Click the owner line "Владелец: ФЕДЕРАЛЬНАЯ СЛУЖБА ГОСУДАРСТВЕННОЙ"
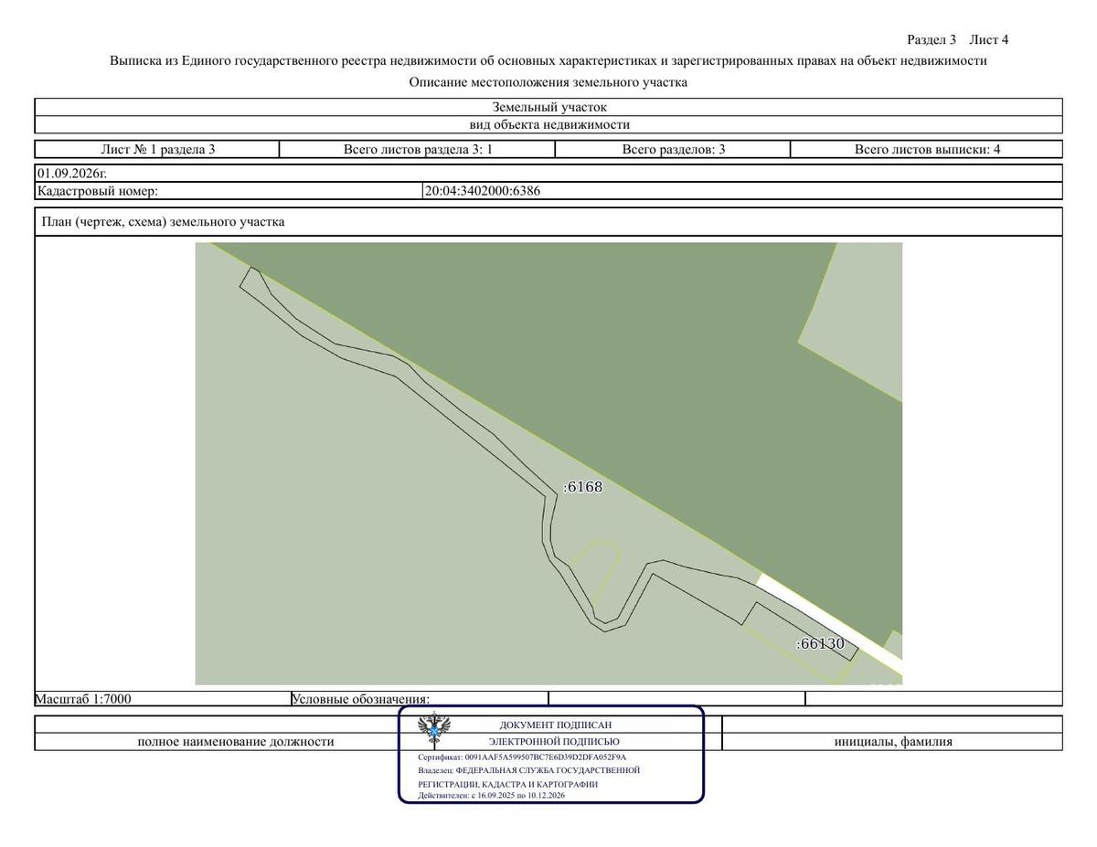Viewport: 1097px width, 847px height. click(x=528, y=770)
